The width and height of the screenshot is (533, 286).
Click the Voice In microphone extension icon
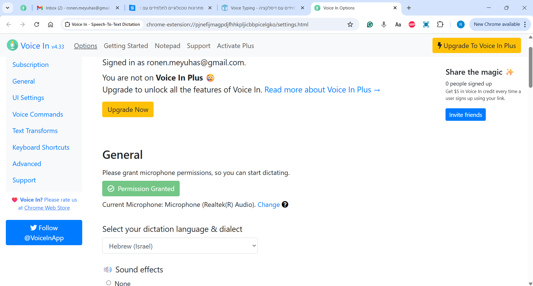coord(384,24)
